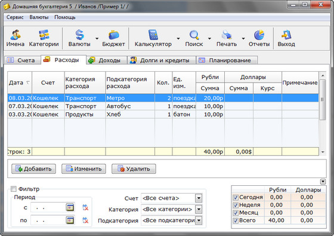Open calendar picker for the 'с' date
The width and height of the screenshot is (334, 236).
pyautogui.click(x=70, y=207)
